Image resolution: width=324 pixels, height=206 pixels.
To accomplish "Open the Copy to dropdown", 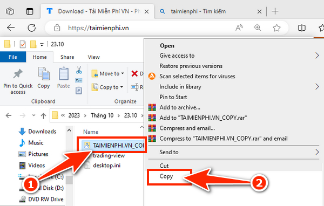I will pos(107,87).
